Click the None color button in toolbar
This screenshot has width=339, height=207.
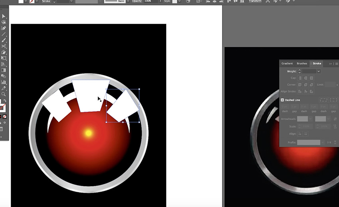(x=4, y=116)
